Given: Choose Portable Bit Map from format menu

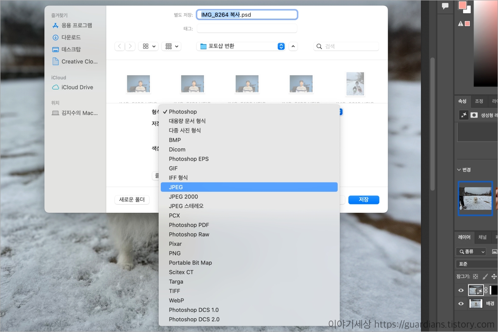Looking at the screenshot, I should pos(249,263).
